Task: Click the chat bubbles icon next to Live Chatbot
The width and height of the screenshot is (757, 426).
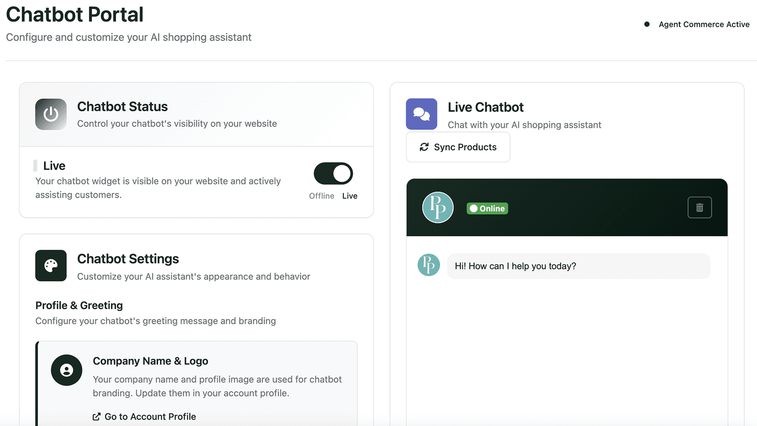Action: (422, 114)
